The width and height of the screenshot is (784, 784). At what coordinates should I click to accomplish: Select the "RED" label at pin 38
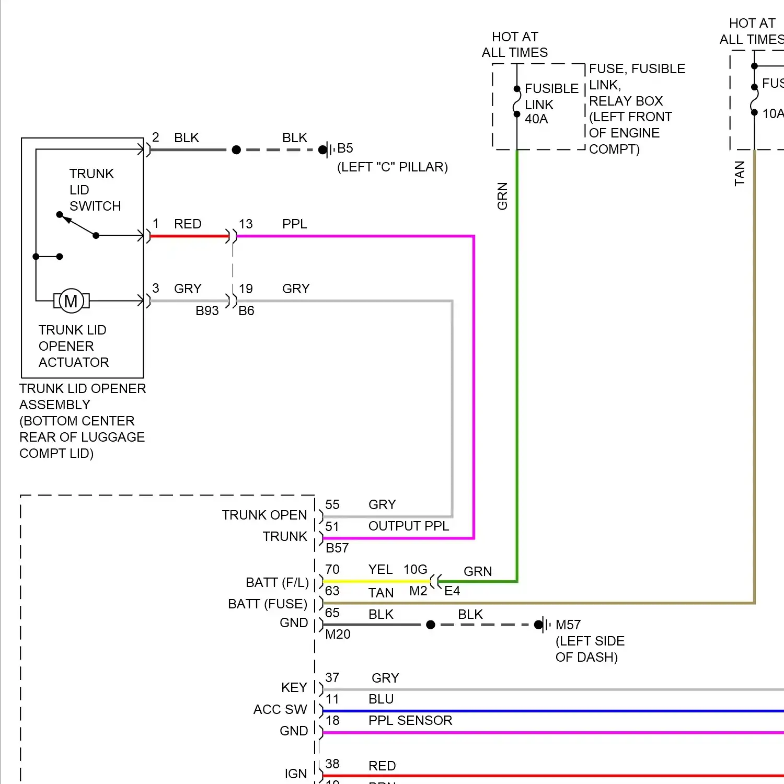pyautogui.click(x=382, y=766)
